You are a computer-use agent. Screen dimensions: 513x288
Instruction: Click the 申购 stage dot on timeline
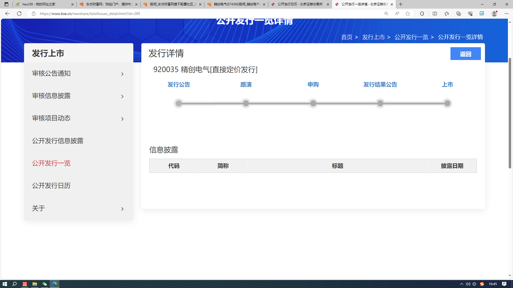click(313, 103)
